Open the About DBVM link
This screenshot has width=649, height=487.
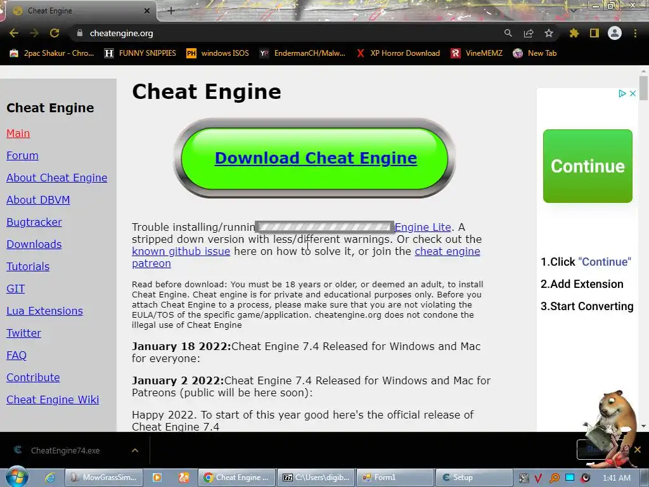38,200
